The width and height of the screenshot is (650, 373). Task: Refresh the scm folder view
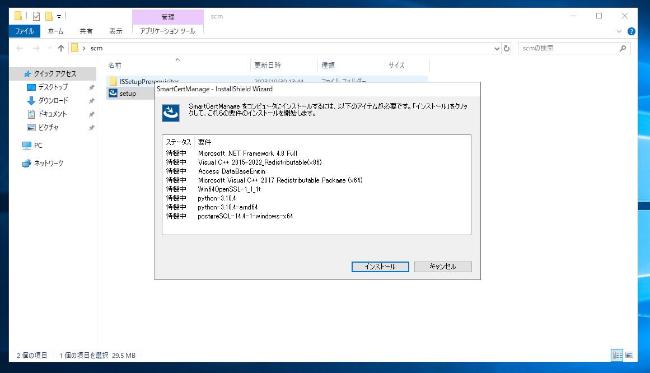pyautogui.click(x=507, y=49)
